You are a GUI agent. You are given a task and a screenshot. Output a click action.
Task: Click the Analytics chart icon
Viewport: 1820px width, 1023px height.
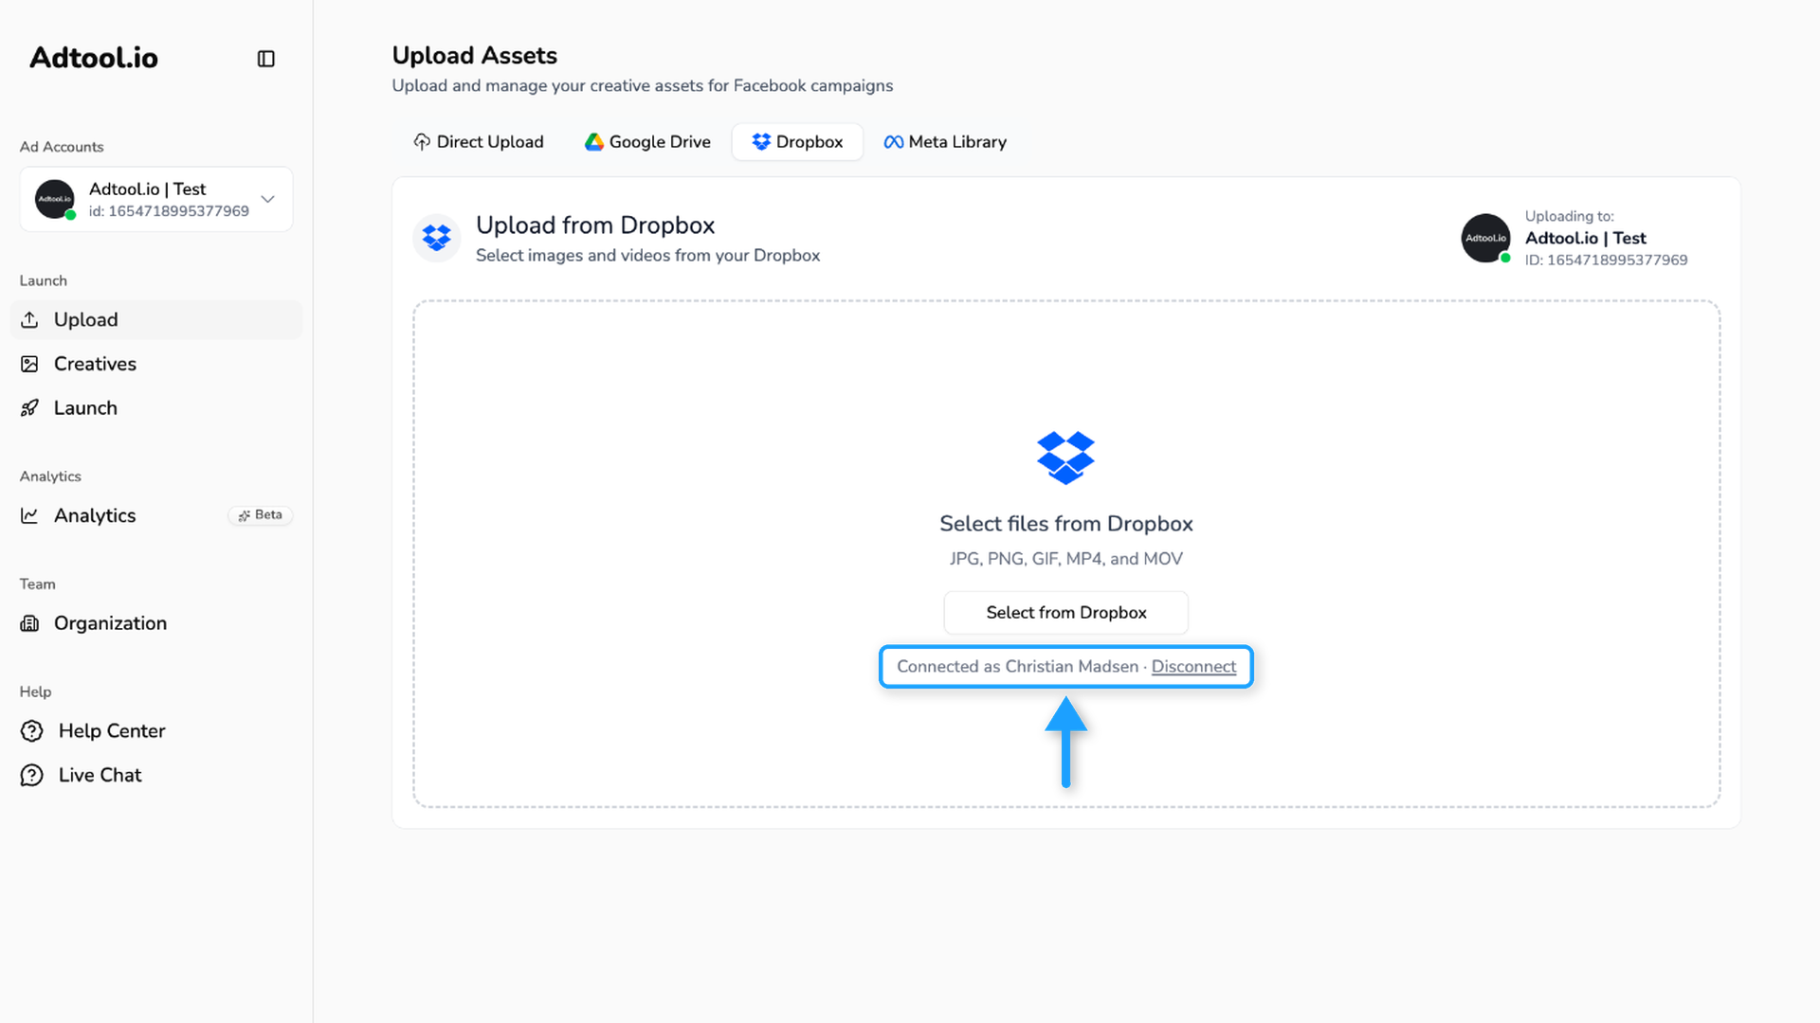(x=30, y=515)
